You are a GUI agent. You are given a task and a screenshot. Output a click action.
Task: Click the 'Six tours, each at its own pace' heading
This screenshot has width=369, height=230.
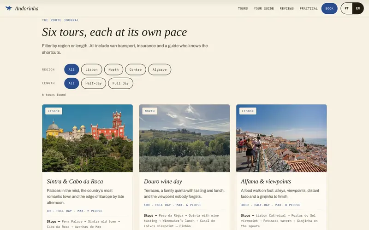pyautogui.click(x=114, y=32)
